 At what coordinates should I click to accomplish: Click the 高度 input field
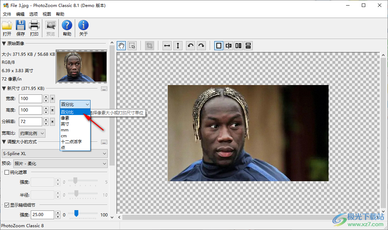(x=31, y=110)
